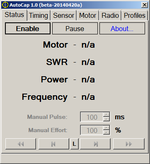Click the step-back single pulse motor button

[54, 144]
